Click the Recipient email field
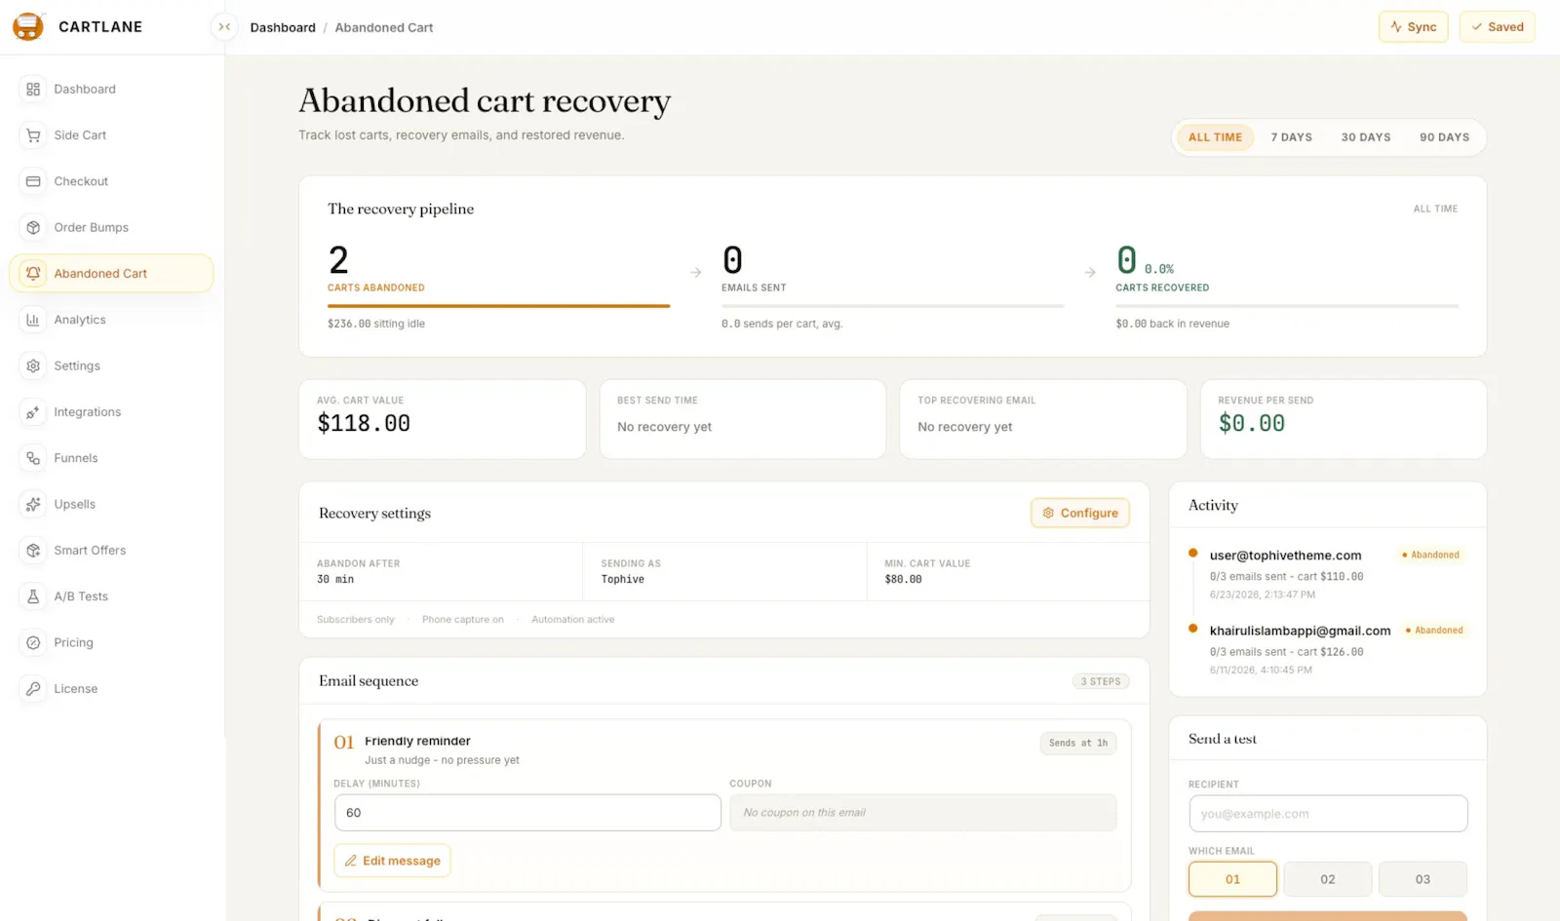This screenshot has height=921, width=1560. click(1328, 814)
